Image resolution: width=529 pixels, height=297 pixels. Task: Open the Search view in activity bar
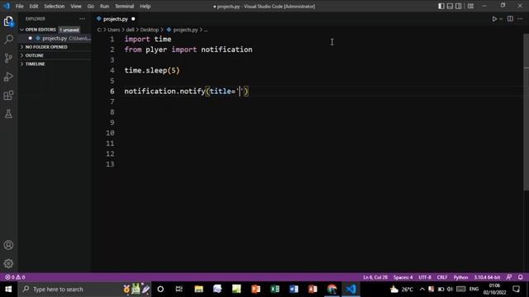click(x=8, y=40)
